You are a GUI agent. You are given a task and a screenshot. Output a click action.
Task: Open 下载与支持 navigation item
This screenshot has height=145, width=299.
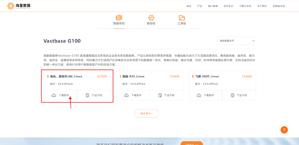click(x=245, y=6)
